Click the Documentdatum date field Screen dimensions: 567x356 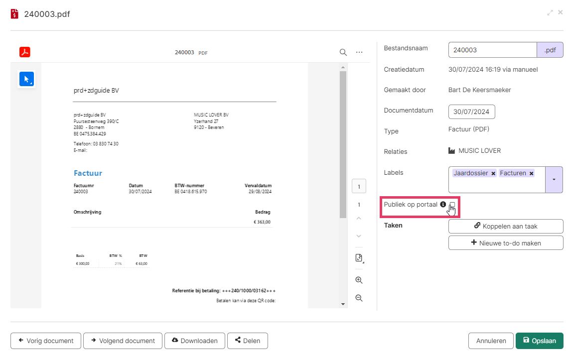[471, 112]
